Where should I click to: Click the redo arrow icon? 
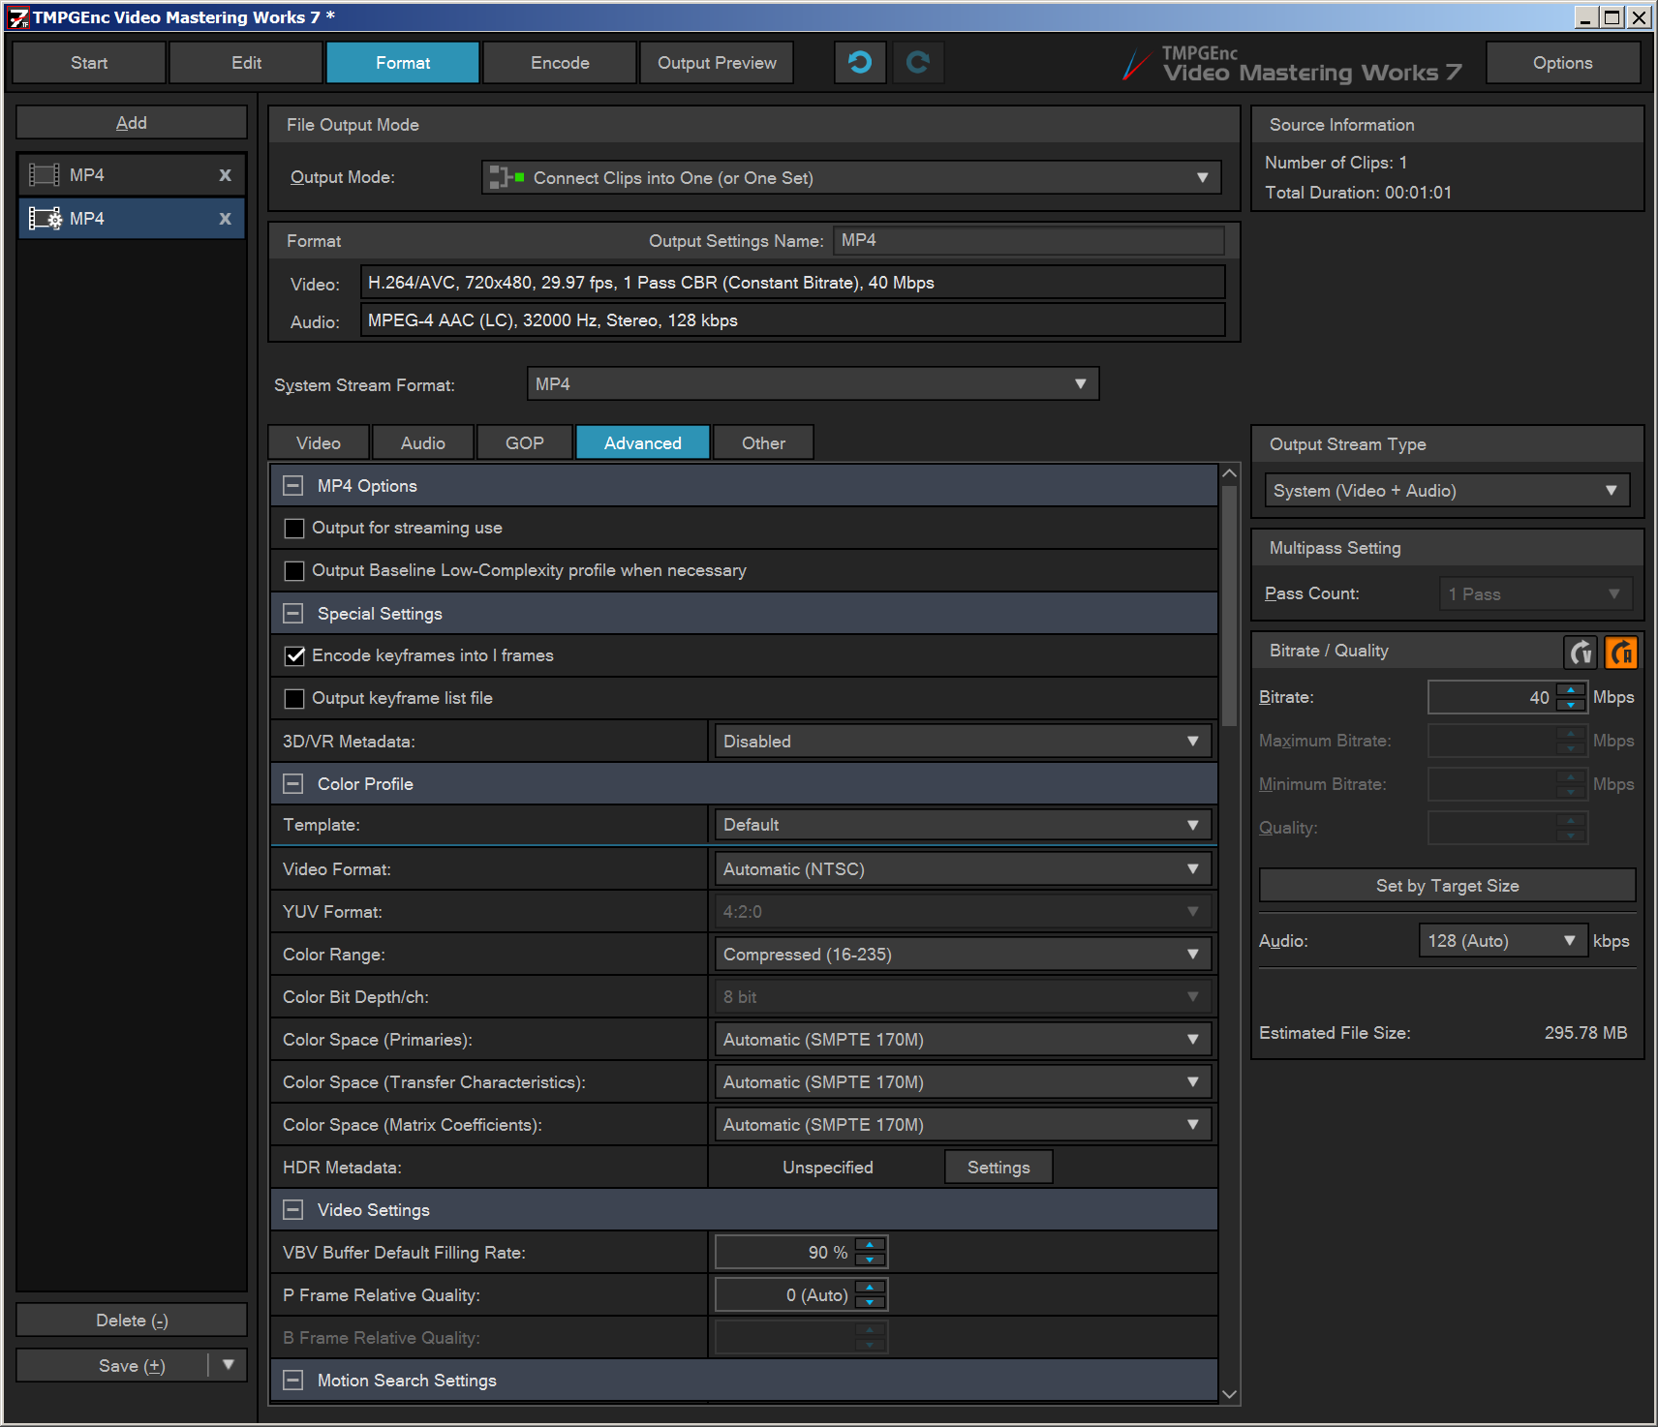917,63
